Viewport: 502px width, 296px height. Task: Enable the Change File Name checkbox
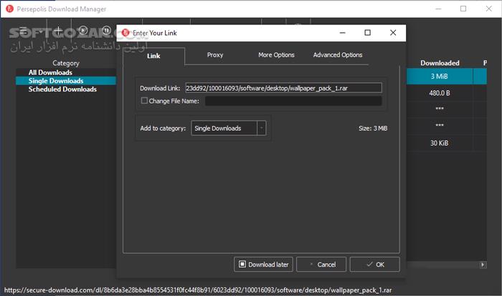pos(144,101)
